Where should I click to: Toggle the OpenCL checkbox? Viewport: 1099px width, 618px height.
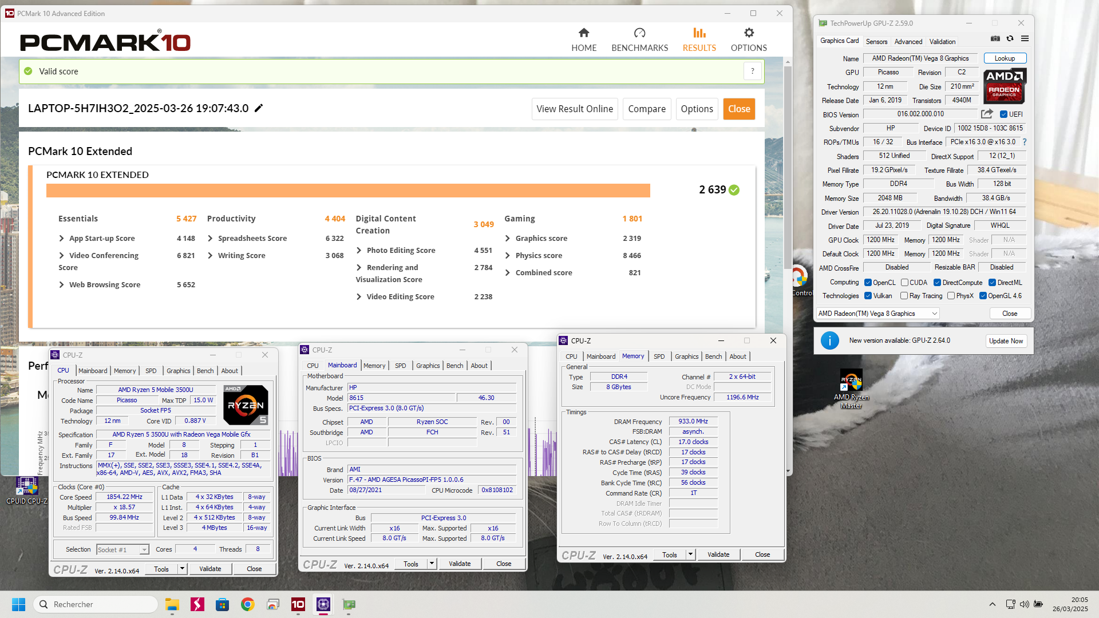(868, 283)
